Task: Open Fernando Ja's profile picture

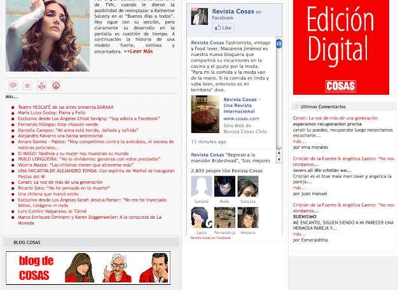Action: tap(224, 217)
